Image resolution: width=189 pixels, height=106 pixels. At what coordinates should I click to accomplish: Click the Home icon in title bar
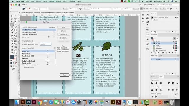[x=19, y=5]
